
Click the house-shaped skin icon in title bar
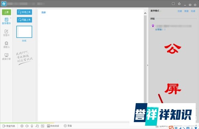coord(179,4)
